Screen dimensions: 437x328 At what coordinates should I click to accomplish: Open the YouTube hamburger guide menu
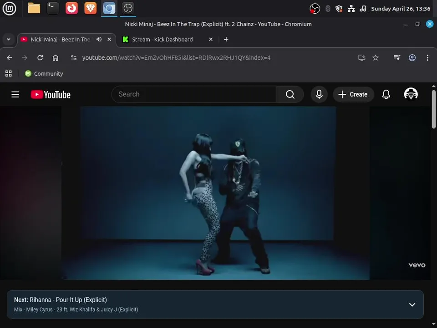[15, 95]
